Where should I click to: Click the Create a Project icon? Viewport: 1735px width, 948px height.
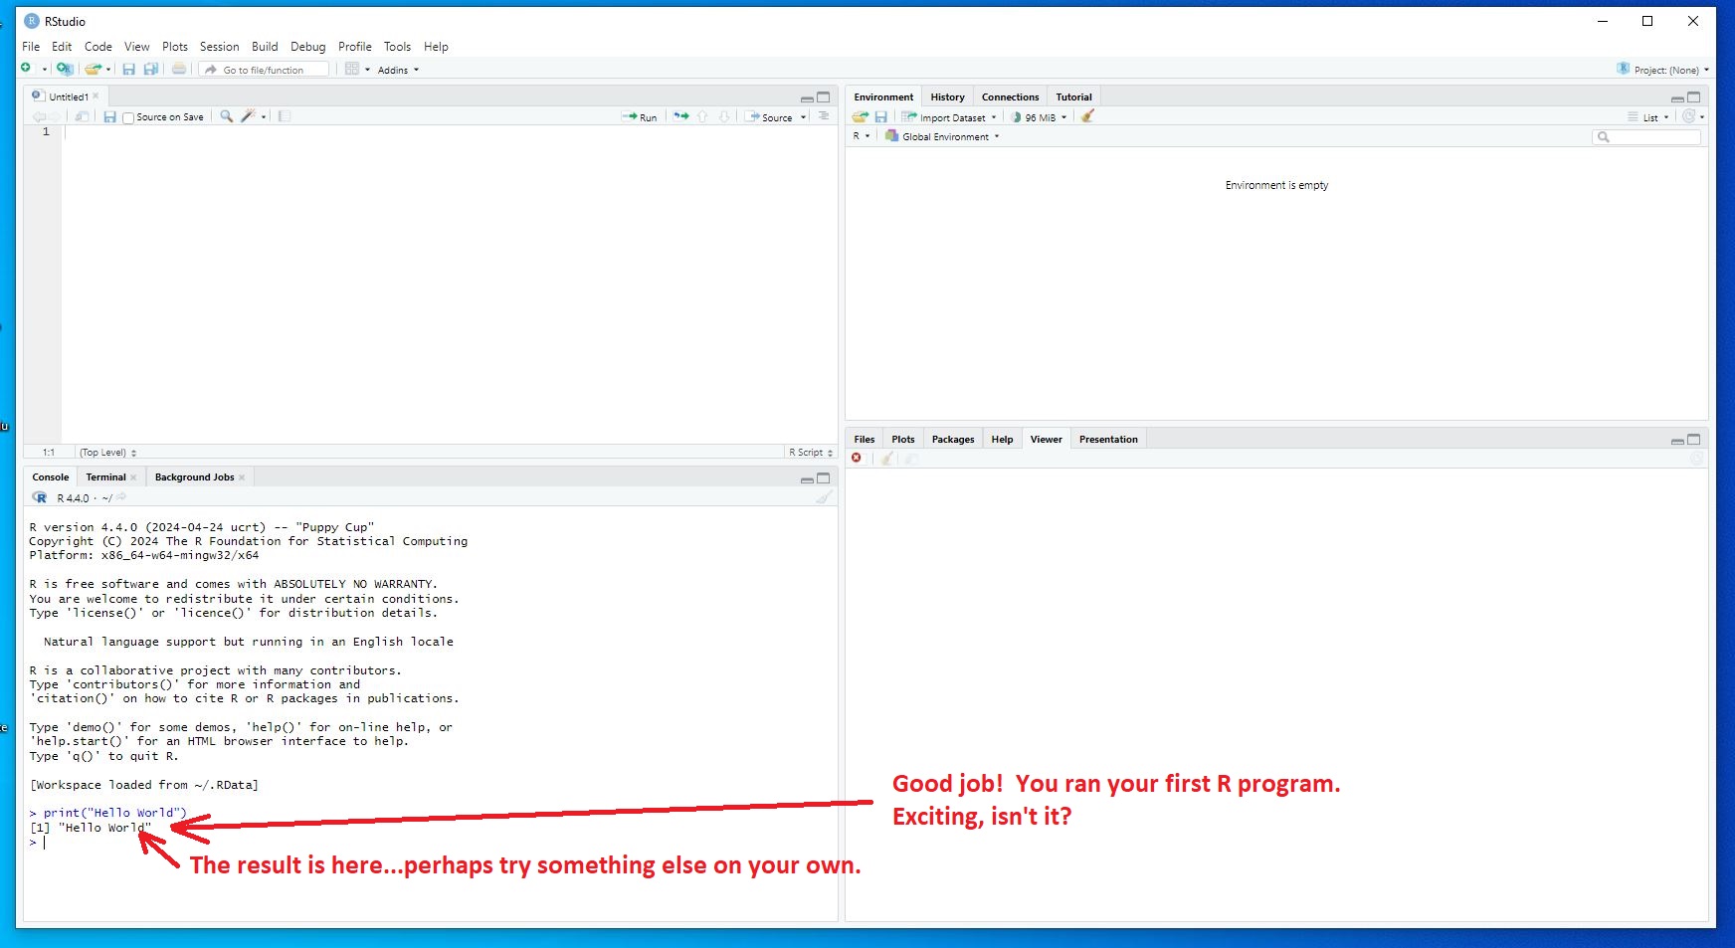coord(65,69)
